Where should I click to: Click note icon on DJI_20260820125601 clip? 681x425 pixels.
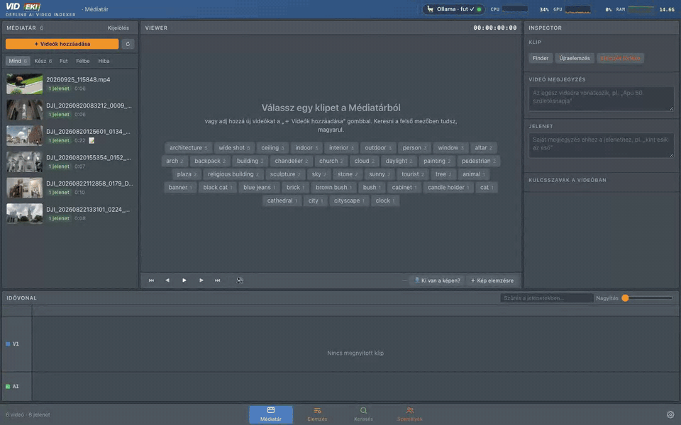pyautogui.click(x=92, y=140)
